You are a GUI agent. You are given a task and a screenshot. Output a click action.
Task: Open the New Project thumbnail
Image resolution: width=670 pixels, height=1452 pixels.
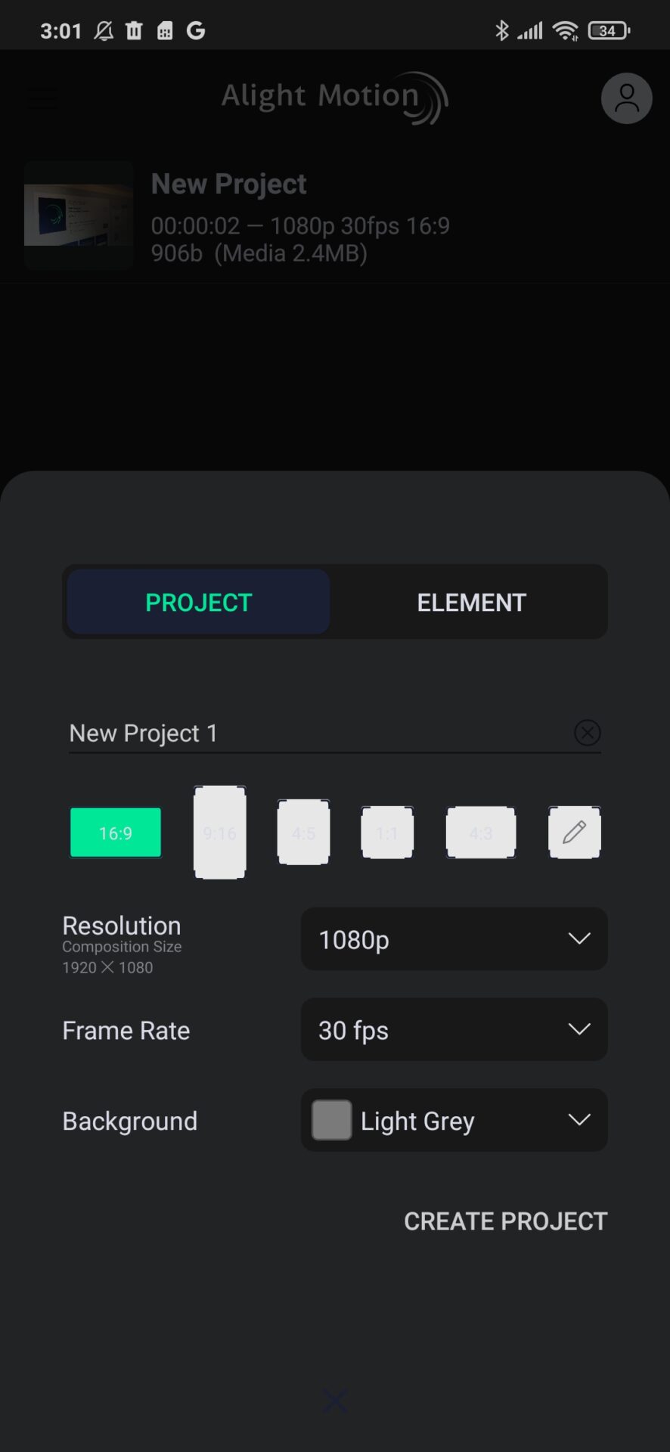(79, 216)
